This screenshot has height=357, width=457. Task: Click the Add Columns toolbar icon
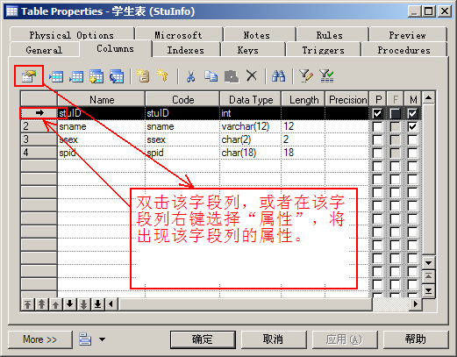(x=96, y=76)
